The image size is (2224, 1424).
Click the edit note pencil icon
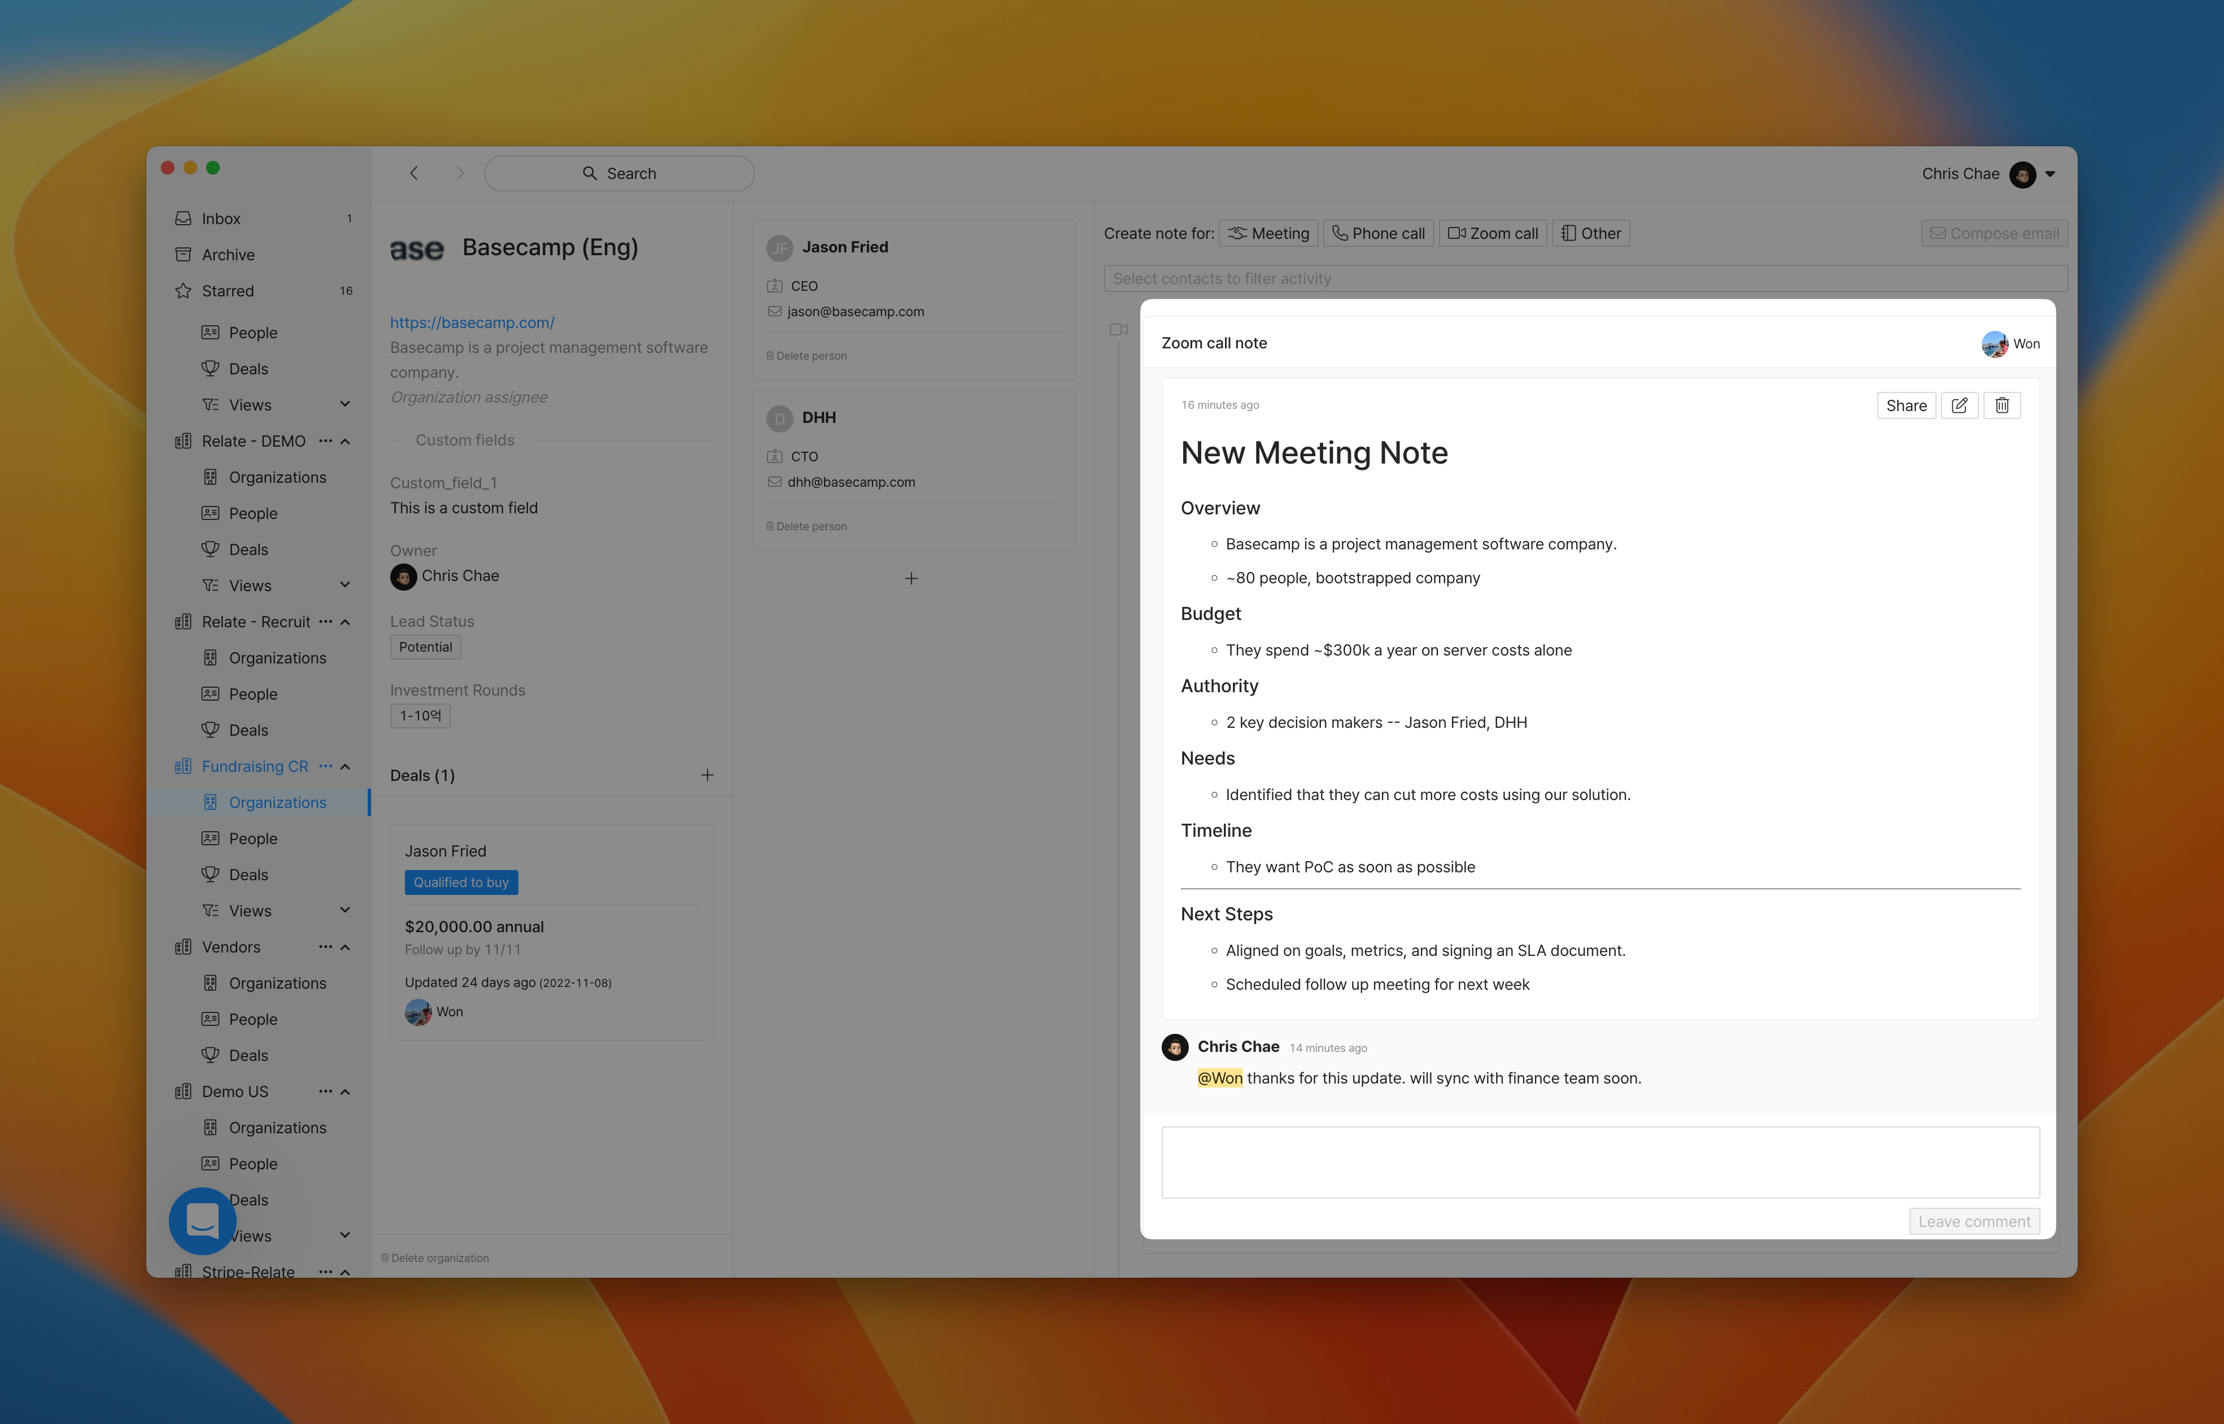(x=1959, y=405)
